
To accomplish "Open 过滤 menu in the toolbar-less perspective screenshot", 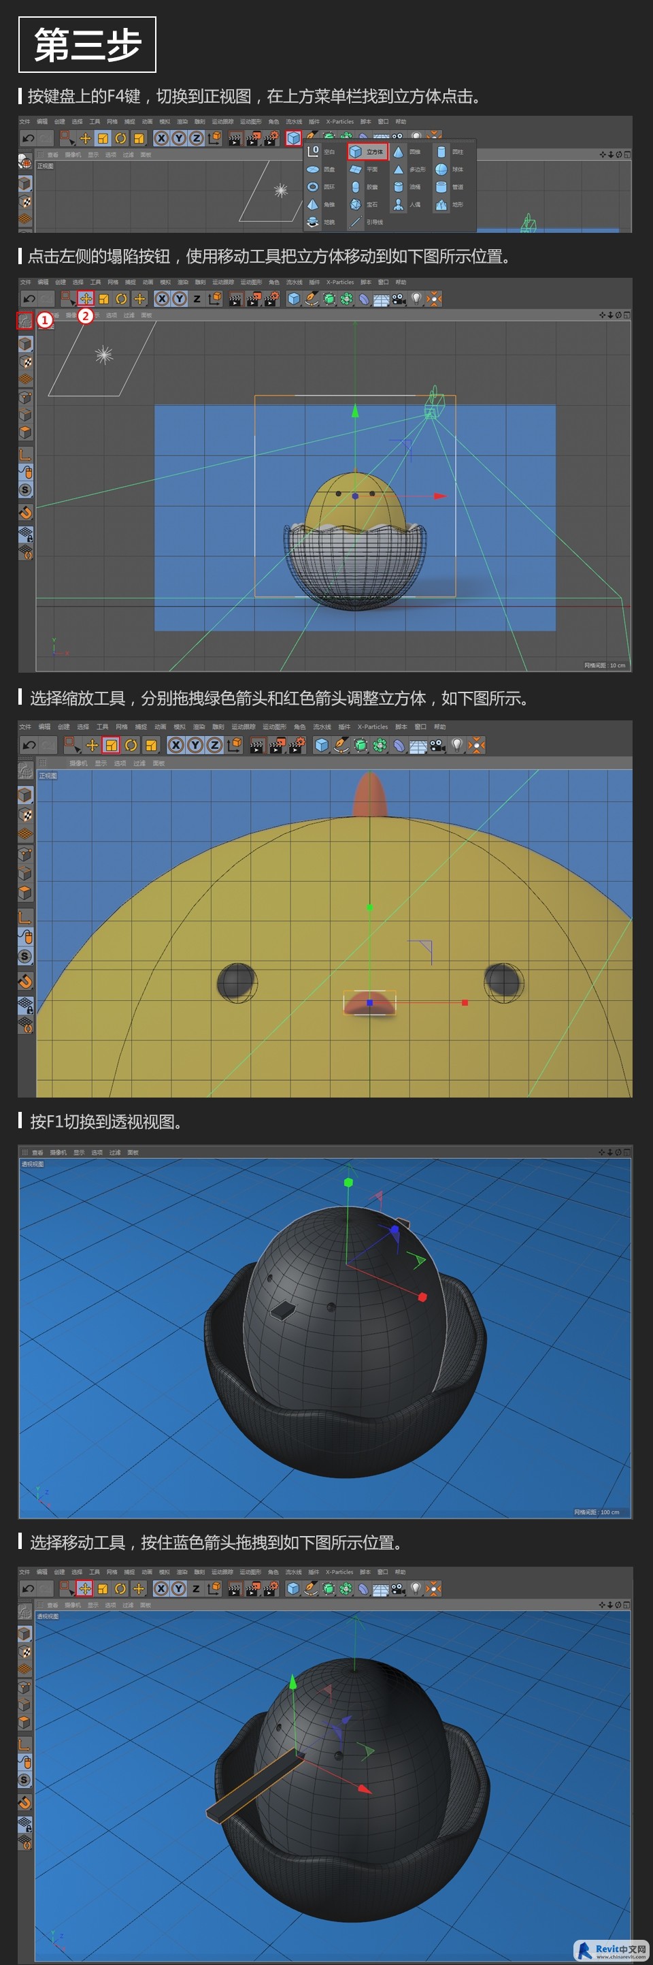I will coord(115,1152).
